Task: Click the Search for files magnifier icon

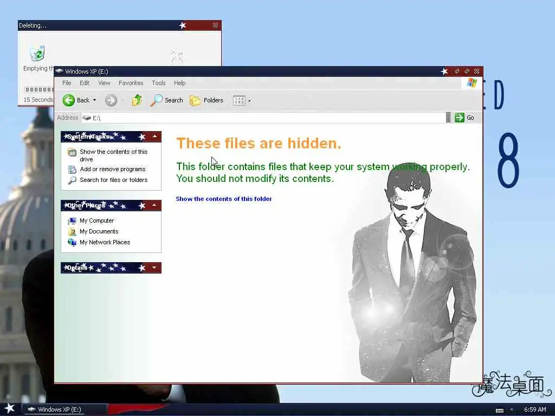Action: 72,180
